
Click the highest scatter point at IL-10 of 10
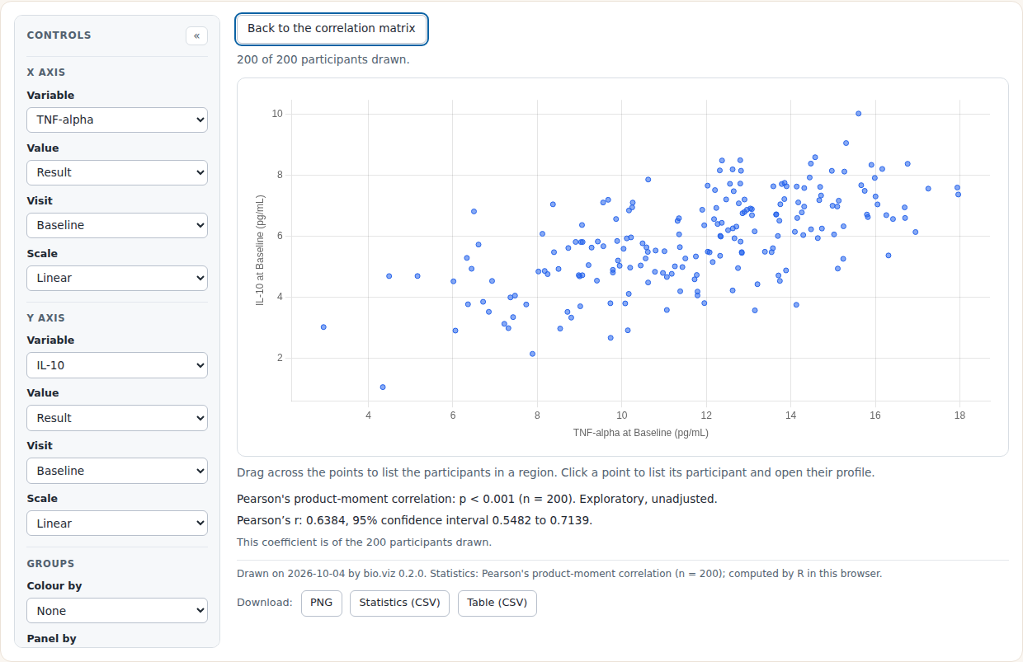[858, 114]
